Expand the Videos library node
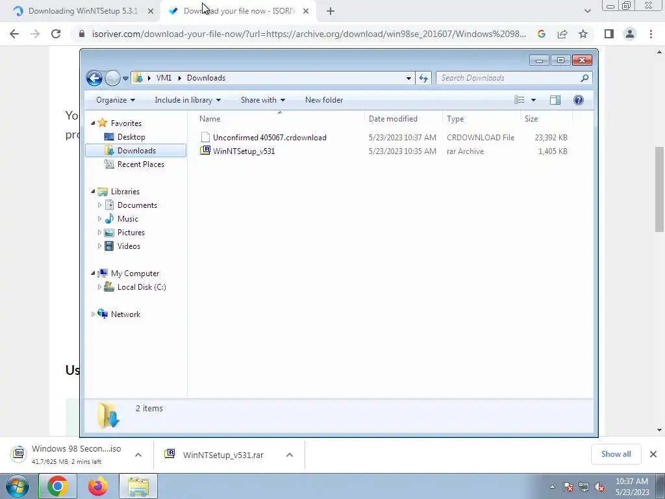This screenshot has height=499, width=665. point(99,246)
